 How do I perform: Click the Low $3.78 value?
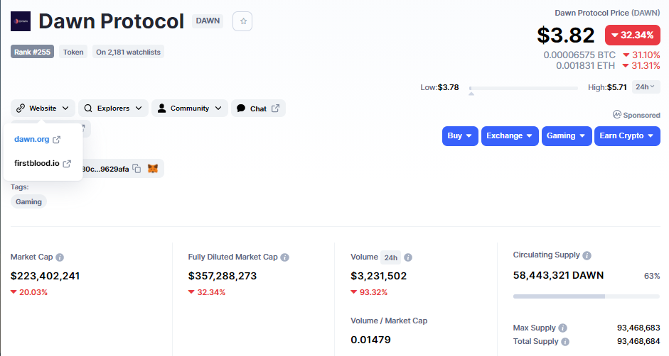pyautogui.click(x=448, y=87)
